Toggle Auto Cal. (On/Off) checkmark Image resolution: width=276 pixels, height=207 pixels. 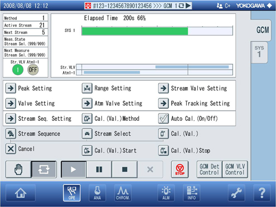click(163, 119)
